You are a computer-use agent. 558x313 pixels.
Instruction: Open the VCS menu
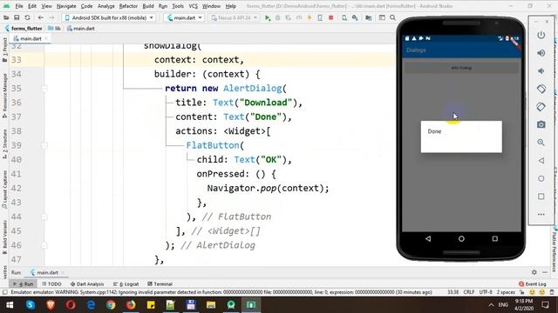194,6
